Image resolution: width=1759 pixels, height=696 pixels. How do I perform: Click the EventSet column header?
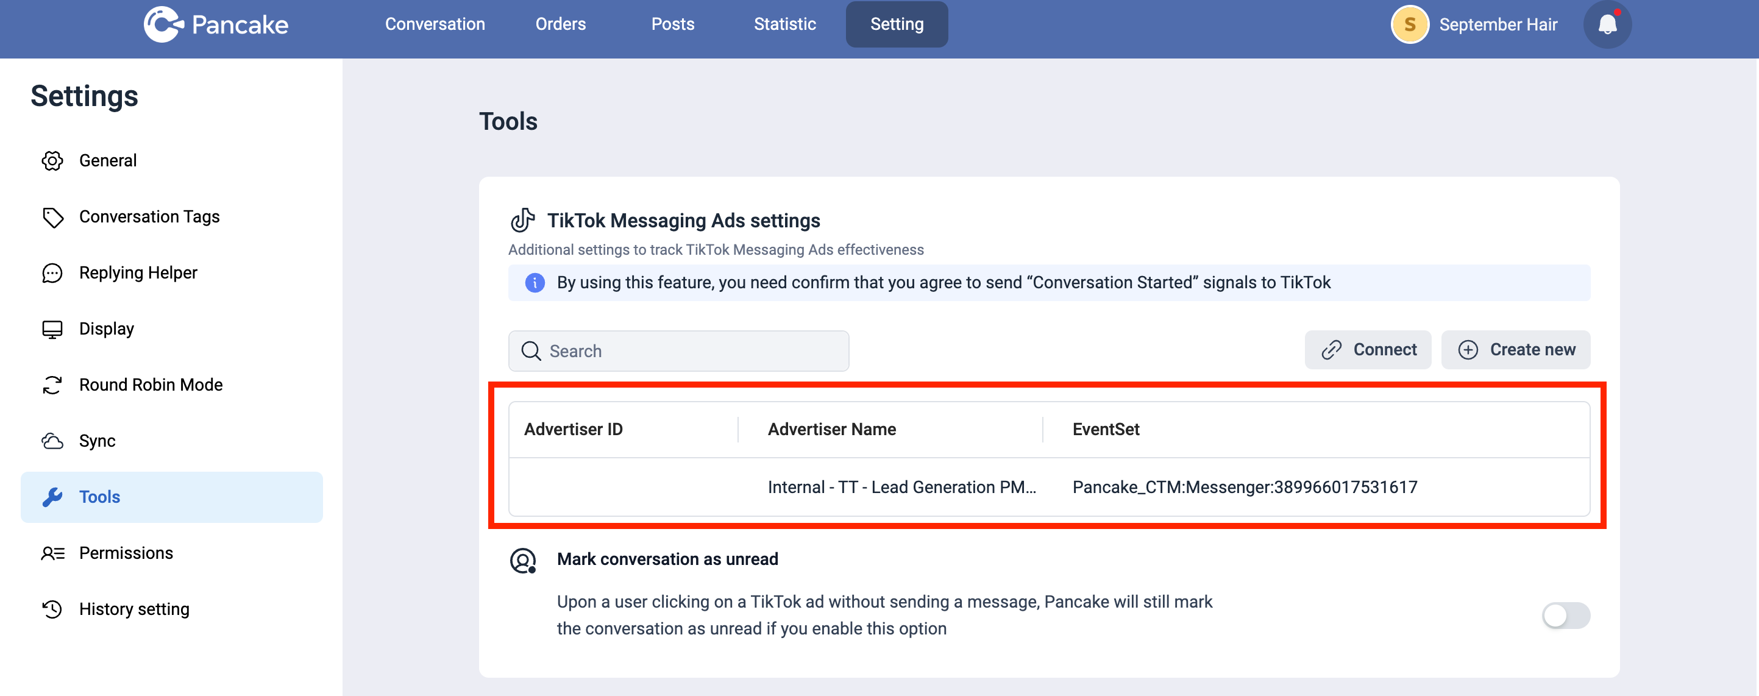click(1106, 429)
